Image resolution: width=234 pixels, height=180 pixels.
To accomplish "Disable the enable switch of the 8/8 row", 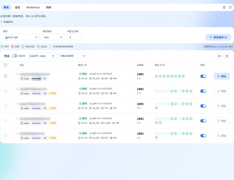I will pos(203,76).
